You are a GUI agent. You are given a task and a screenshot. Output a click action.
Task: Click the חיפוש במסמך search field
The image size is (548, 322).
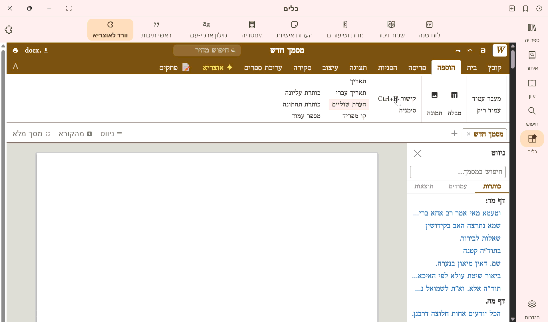coord(458,172)
